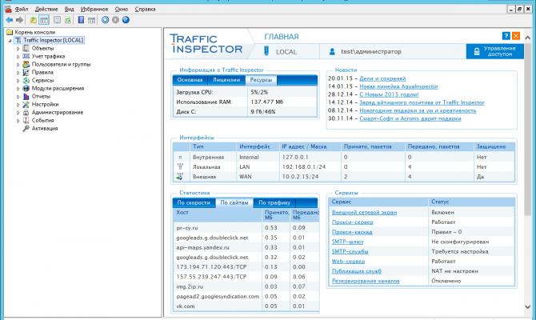Toggle action pane toolbar icon
Image resolution: width=536 pixels, height=320 pixels.
(x=91, y=20)
